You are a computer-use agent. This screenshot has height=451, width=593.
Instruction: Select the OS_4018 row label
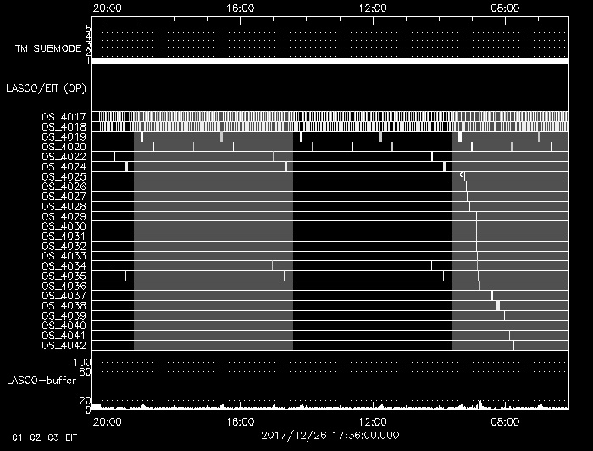click(64, 126)
